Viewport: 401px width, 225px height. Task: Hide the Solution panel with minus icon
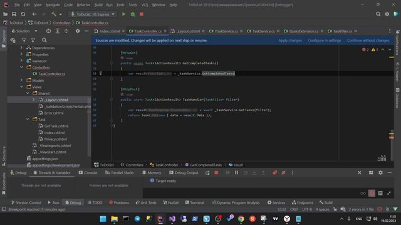point(86,31)
